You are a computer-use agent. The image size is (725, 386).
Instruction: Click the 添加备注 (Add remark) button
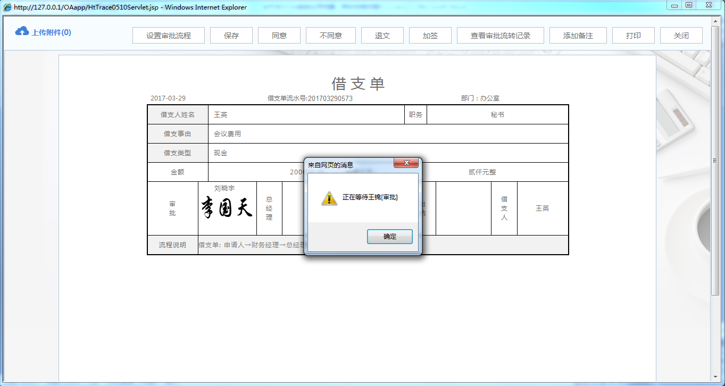tap(578, 35)
